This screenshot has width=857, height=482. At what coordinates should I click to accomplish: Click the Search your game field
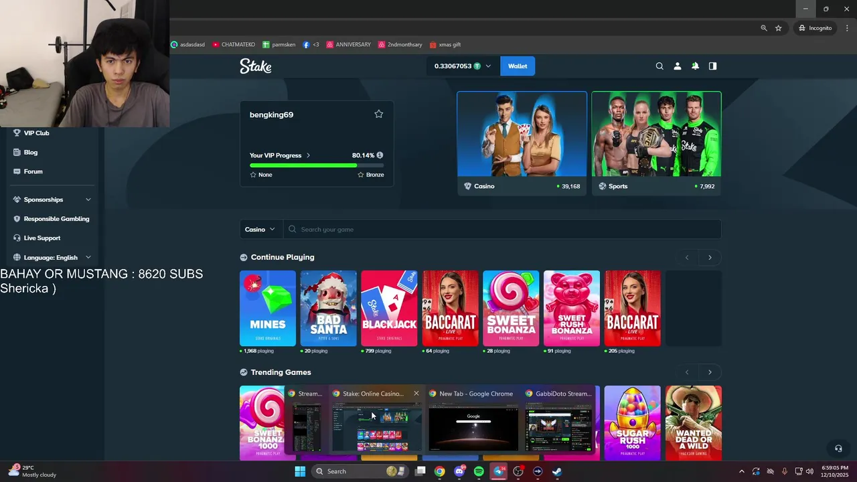pyautogui.click(x=502, y=230)
